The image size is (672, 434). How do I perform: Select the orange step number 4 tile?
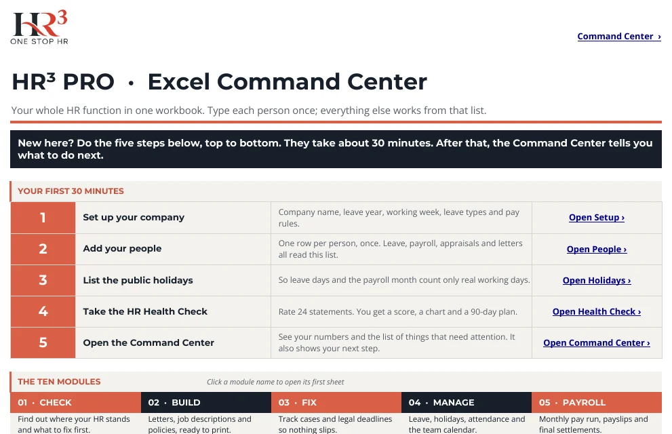(43, 311)
